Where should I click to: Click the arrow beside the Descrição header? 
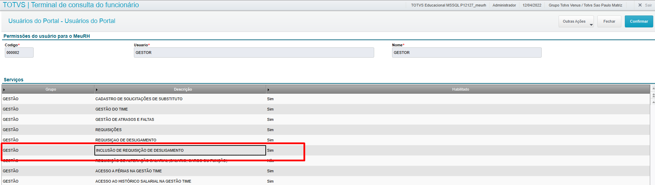coord(97,90)
